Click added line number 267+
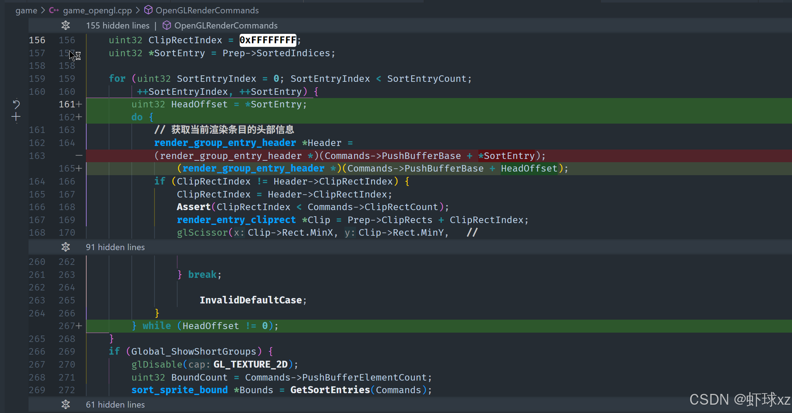Viewport: 792px width, 413px height. pyautogui.click(x=70, y=326)
